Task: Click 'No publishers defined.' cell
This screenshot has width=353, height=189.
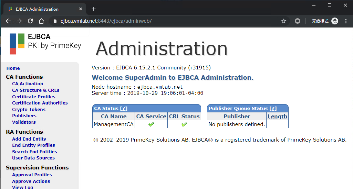Action: pos(237,124)
